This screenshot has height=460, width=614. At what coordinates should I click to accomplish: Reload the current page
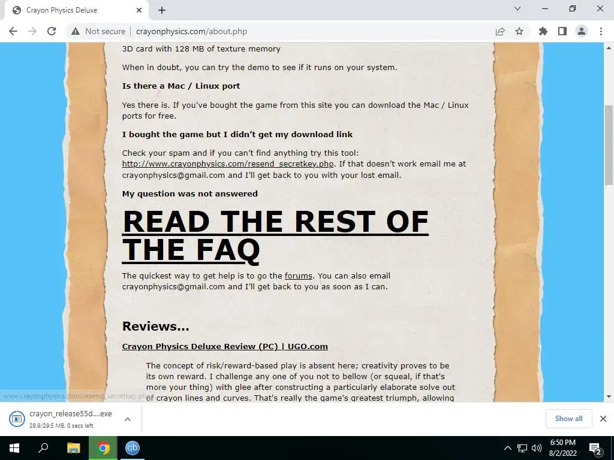[x=52, y=31]
